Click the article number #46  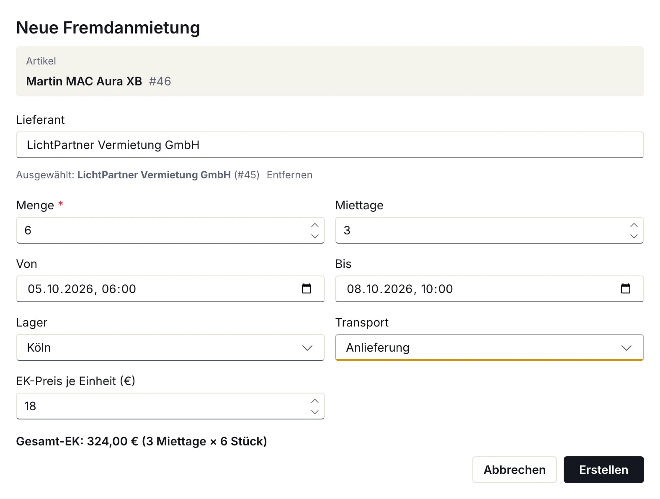tap(160, 81)
